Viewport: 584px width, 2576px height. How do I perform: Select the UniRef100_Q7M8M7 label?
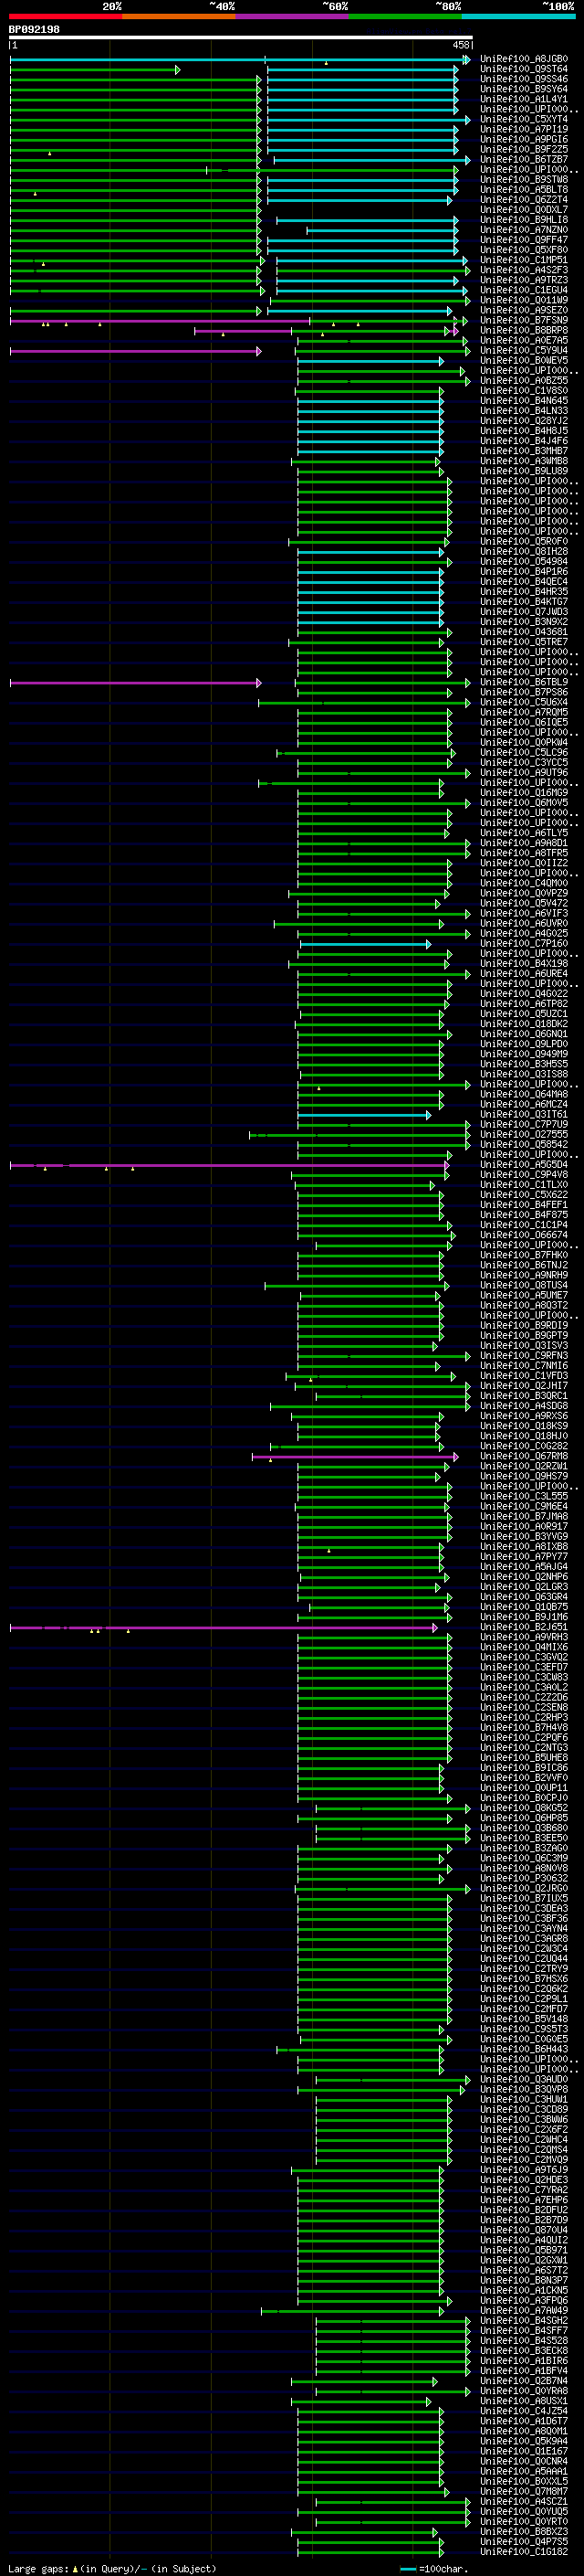524,2492
